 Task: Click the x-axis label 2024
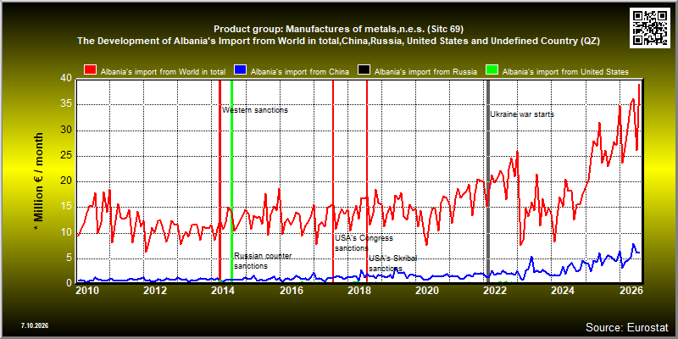click(563, 290)
